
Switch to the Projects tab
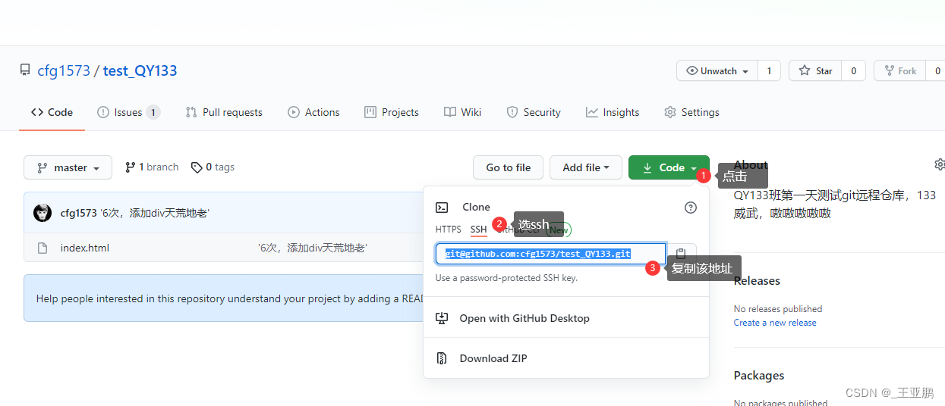pos(392,112)
